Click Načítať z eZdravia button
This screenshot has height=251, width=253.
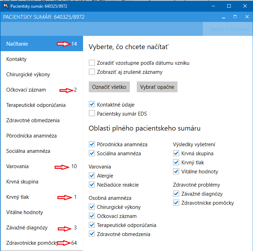tap(228, 29)
